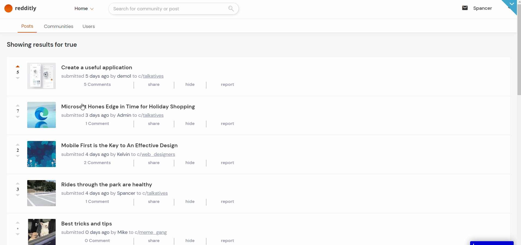521x245 pixels.
Task: Downvote the Mobile First design post
Action: click(18, 156)
